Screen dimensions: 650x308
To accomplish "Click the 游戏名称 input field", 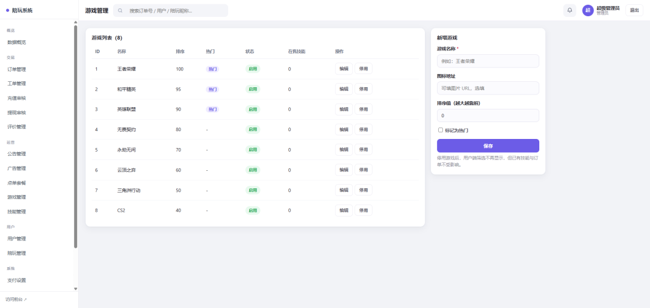I will 488,61.
